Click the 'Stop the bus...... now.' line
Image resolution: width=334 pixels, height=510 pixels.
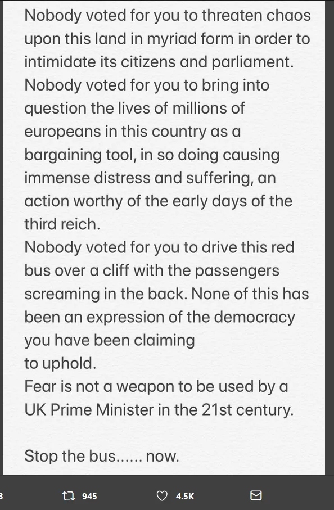tap(102, 455)
